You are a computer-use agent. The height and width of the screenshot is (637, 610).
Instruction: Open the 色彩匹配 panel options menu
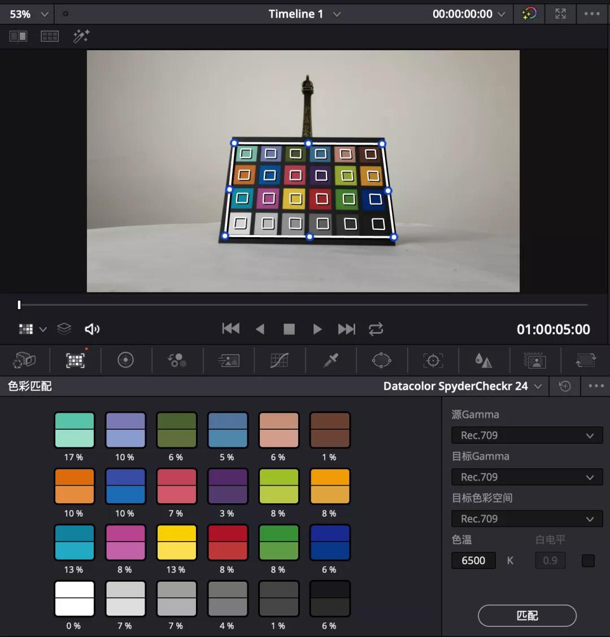(x=596, y=386)
